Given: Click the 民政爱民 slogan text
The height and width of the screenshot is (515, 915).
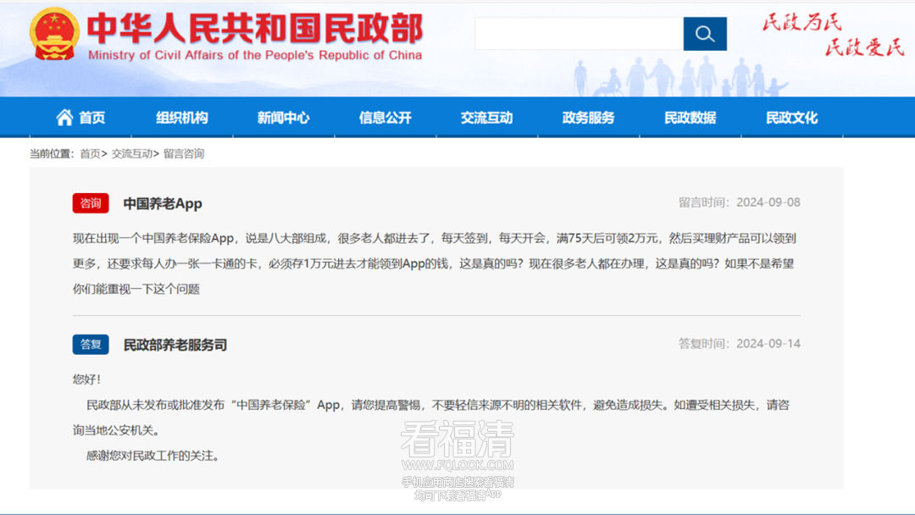Looking at the screenshot, I should [864, 47].
